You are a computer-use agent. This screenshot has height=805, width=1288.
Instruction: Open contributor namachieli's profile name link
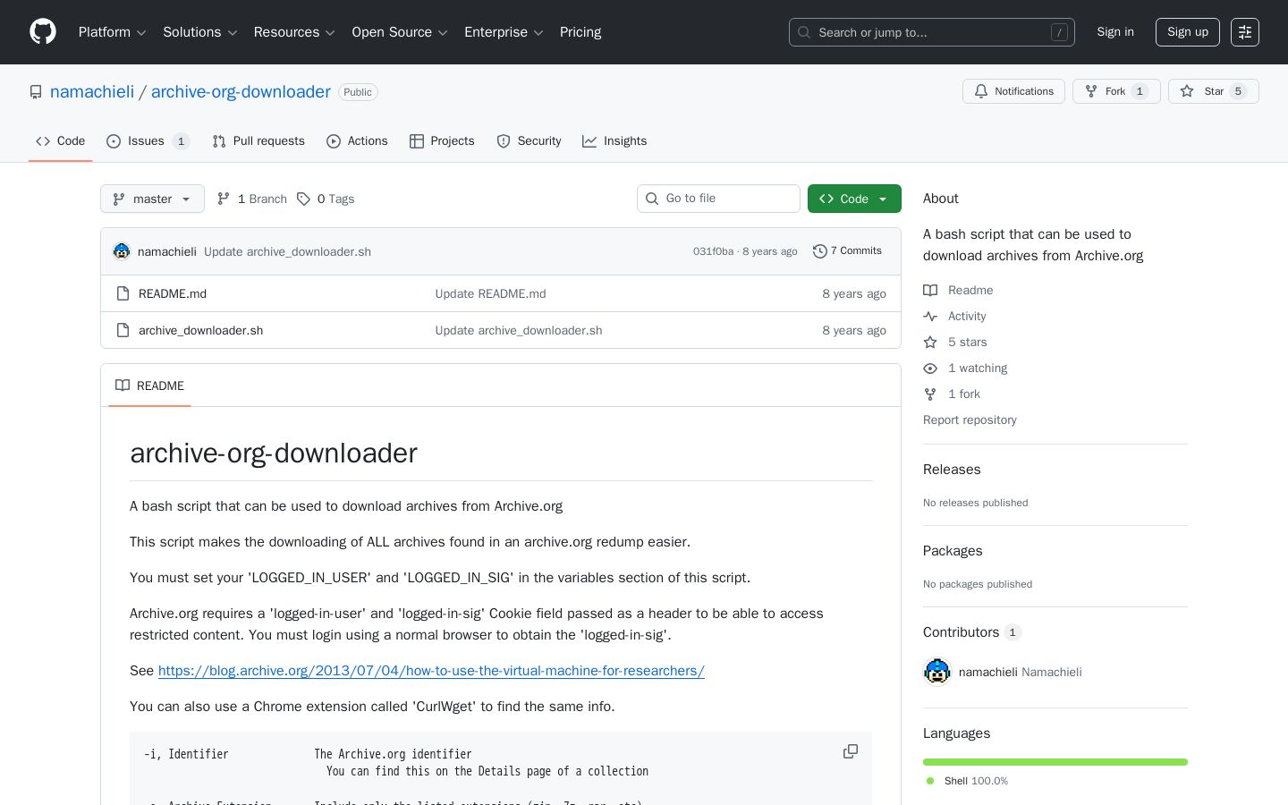click(x=988, y=672)
